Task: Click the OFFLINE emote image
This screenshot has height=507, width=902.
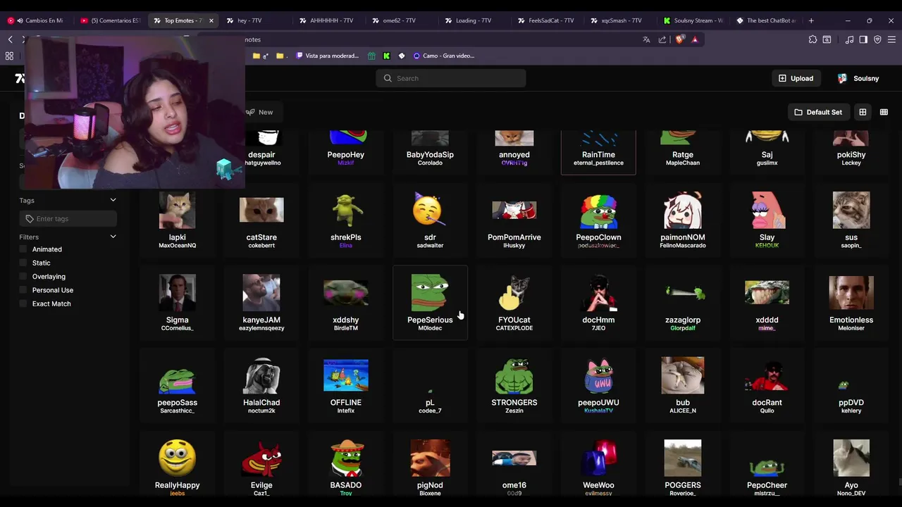Action: pyautogui.click(x=346, y=375)
